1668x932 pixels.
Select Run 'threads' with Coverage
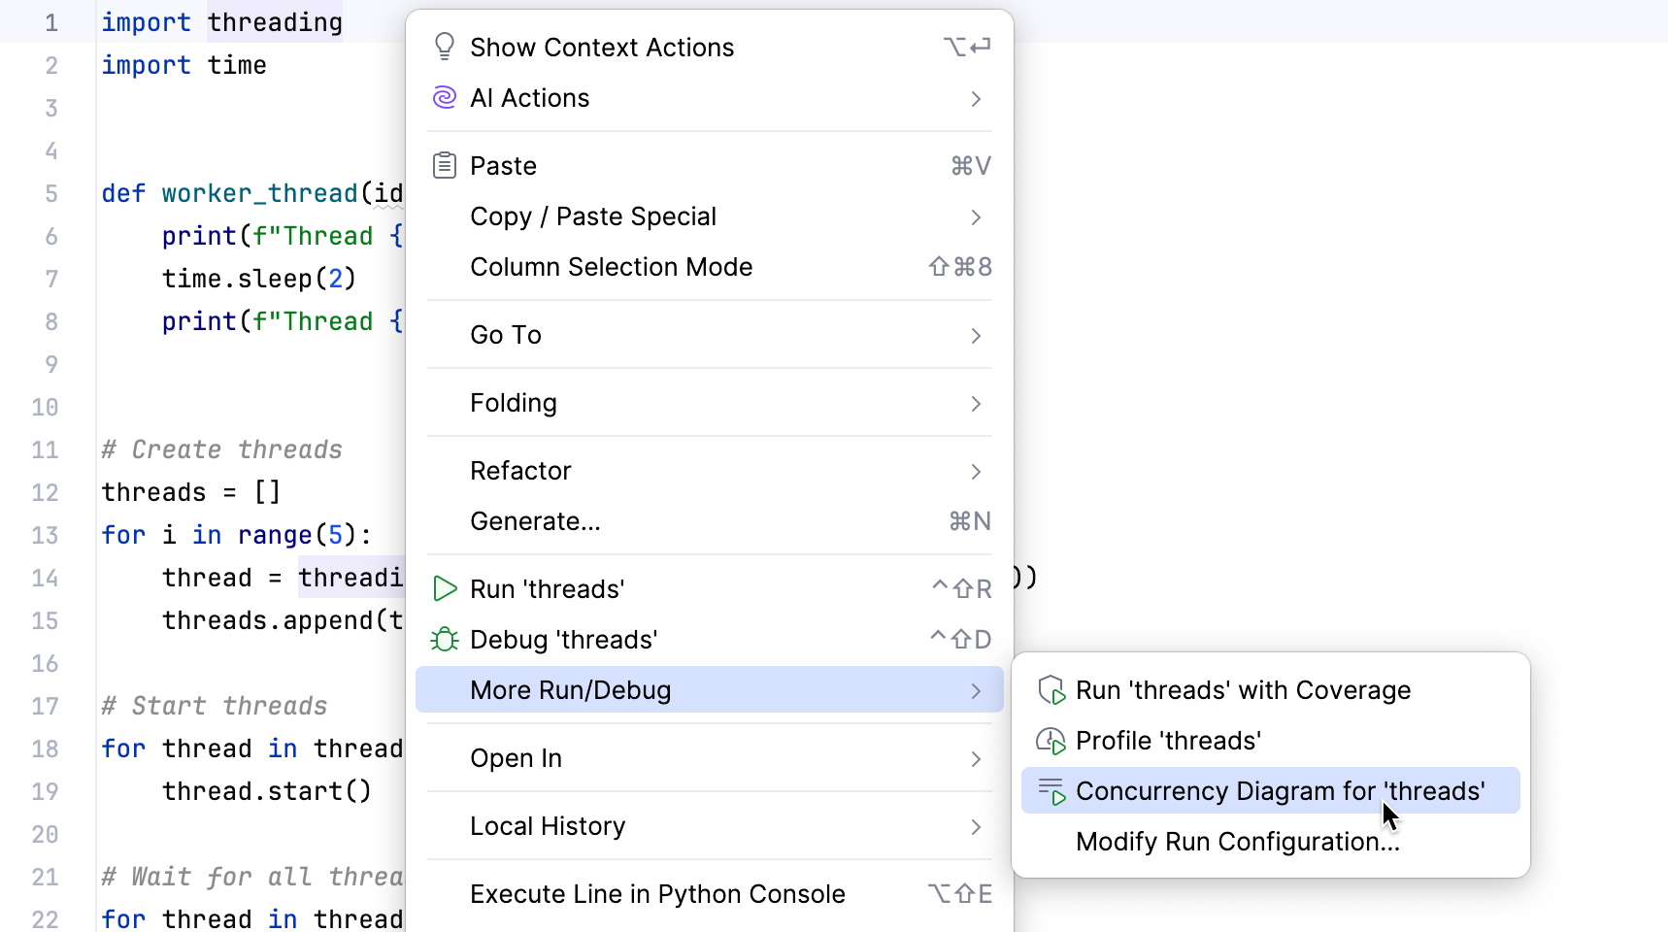[1243, 690]
